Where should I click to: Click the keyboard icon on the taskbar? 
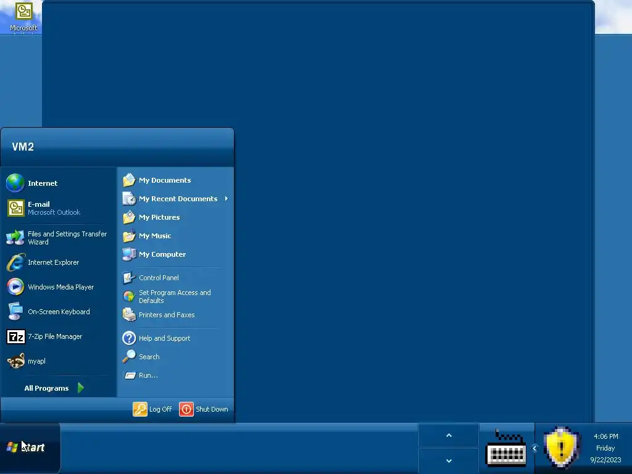(506, 448)
